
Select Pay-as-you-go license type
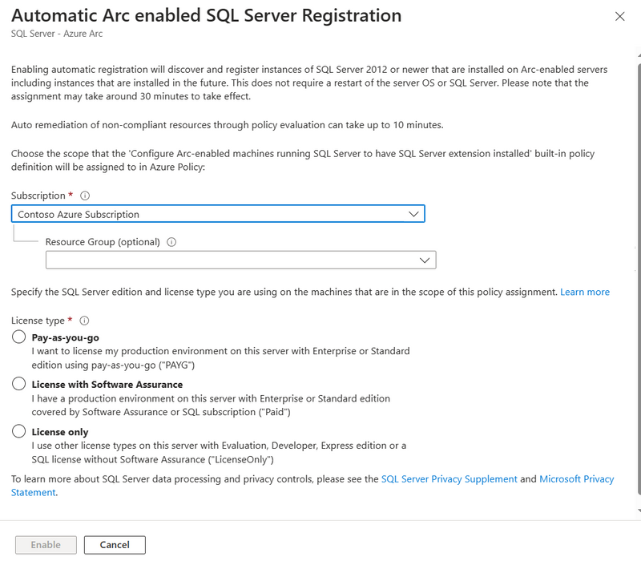[18, 337]
